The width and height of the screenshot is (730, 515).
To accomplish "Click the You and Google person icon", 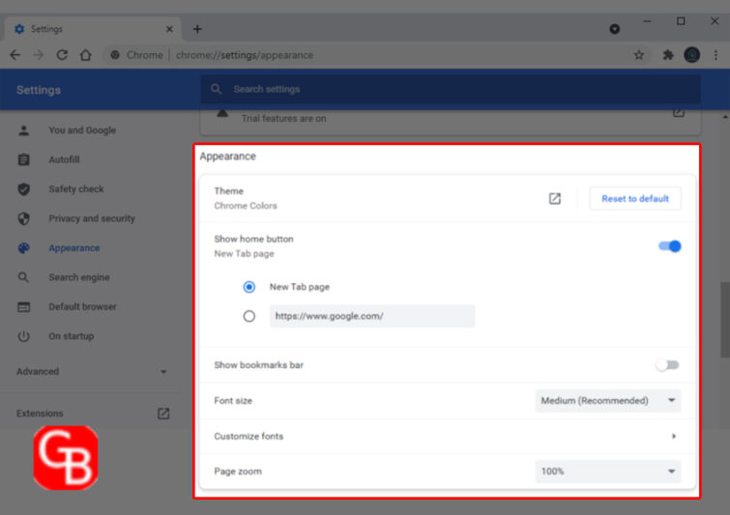I will coord(24,130).
